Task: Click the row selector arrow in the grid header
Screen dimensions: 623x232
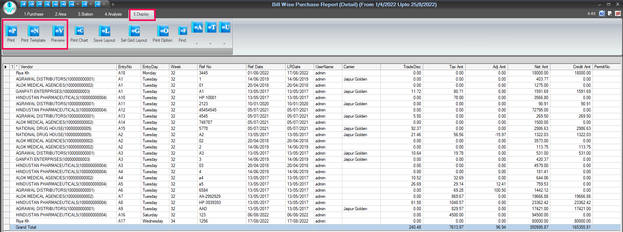Action: [5, 67]
